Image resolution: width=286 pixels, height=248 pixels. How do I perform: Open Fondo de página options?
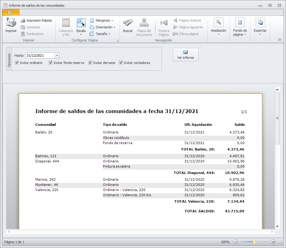240,23
